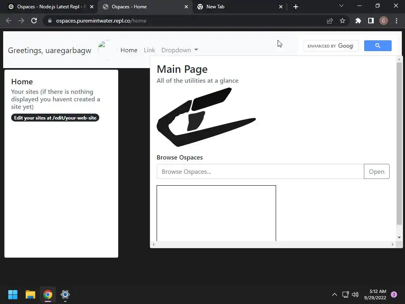Viewport: 405px width, 304px height.
Task: Click the Link nav item
Action: [149, 50]
